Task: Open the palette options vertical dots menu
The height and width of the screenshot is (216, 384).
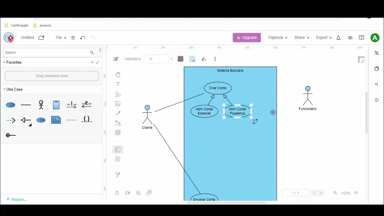Action: tap(100, 50)
